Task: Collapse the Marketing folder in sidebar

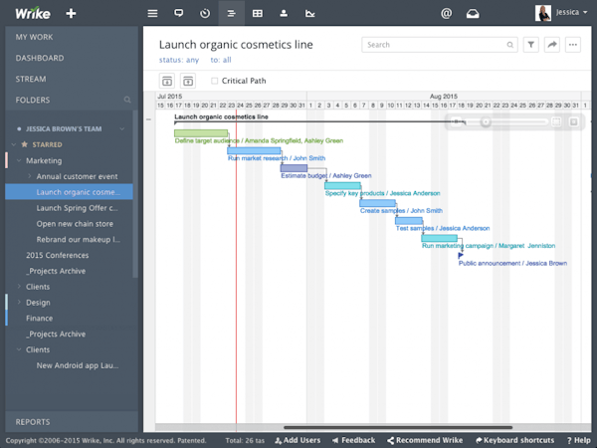Action: [x=19, y=160]
